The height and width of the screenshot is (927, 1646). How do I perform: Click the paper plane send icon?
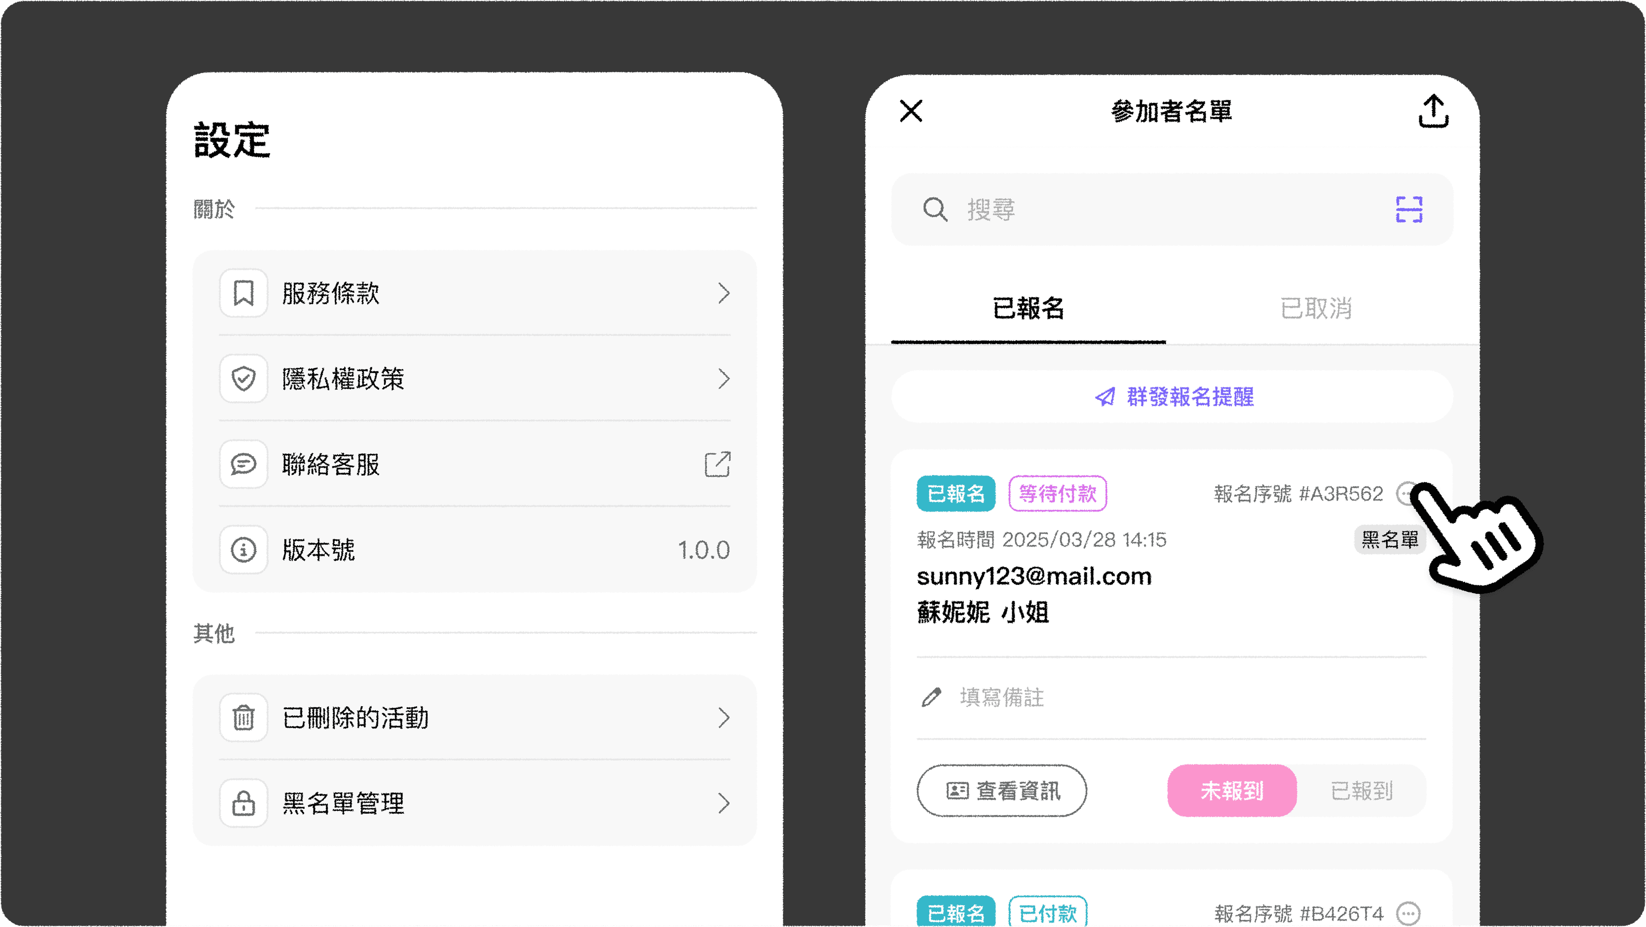(1105, 397)
